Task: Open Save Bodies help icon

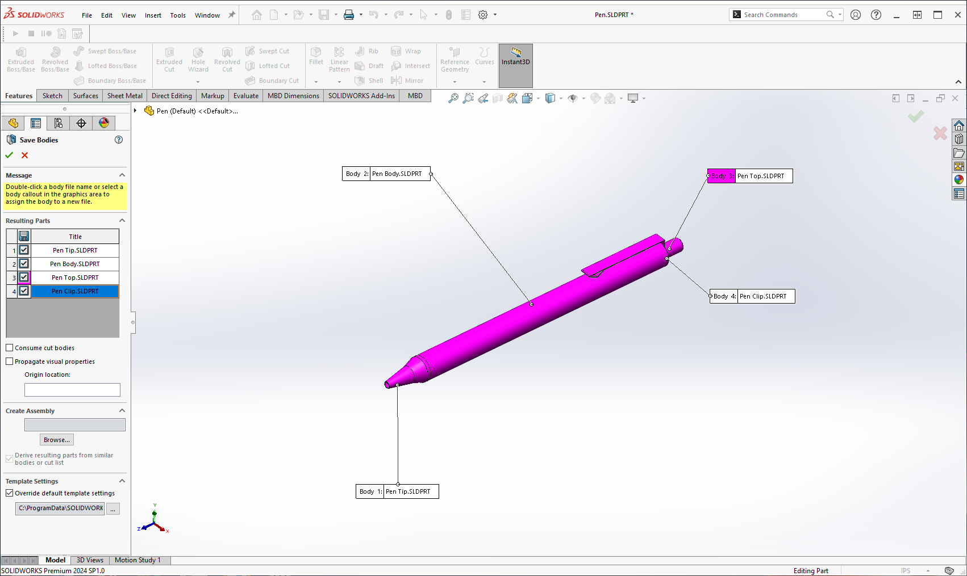Action: [x=119, y=140]
